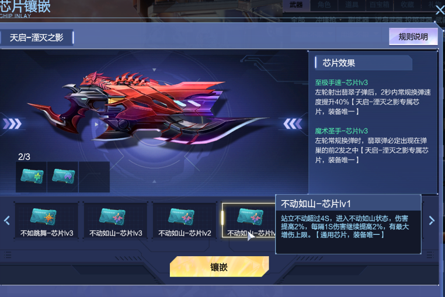This screenshot has height=297, width=445.
Task: Click the triple chevron arrow right of weapon
Action: (x=293, y=124)
